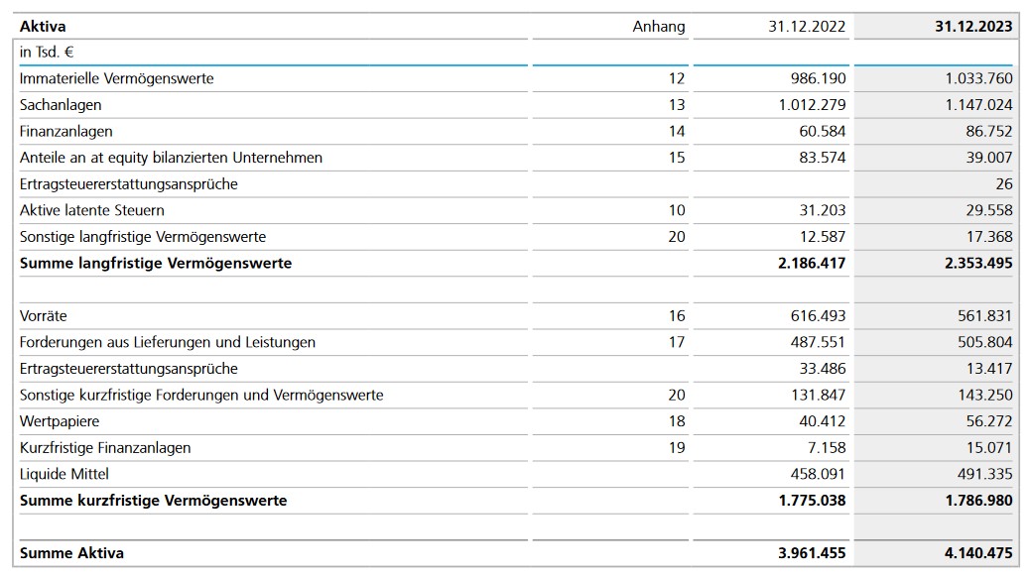
Task: Click 'Liquide Mittel' row label
Action: tap(64, 474)
